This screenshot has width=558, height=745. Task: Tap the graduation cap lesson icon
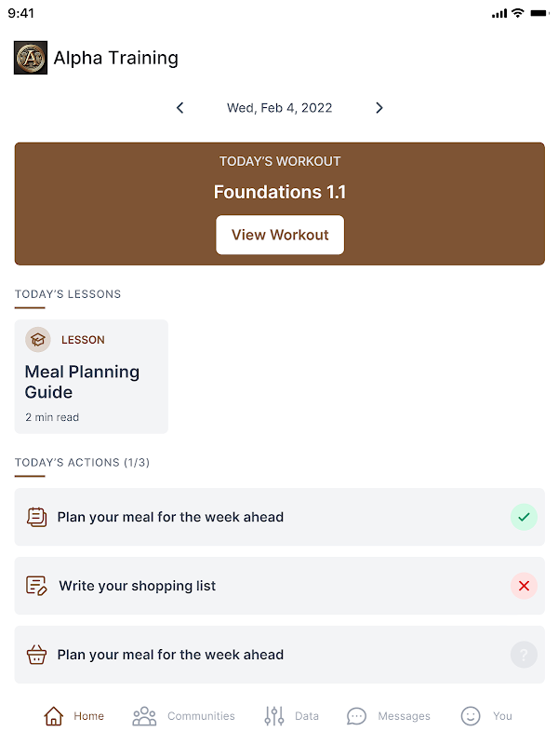pyautogui.click(x=38, y=340)
